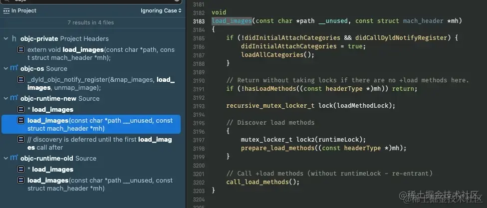This screenshot has width=487, height=208.
Task: Click the objc-private header file icon
Action: coord(14,38)
